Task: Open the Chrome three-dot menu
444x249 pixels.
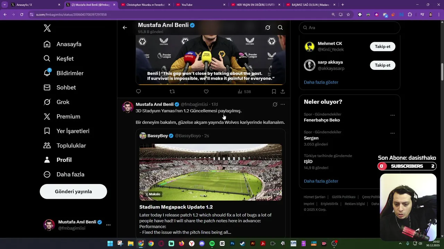Action: pos(439,15)
